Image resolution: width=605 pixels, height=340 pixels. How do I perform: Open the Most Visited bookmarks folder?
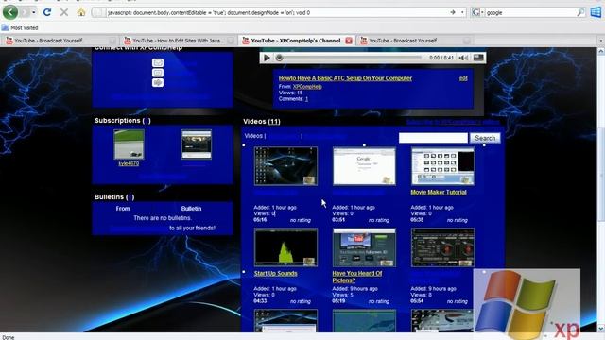tap(20, 27)
